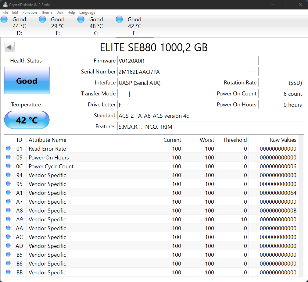Viewport: 308px width, 282px height.
Task: Click raw value 000000000006 for Power Cycle Count
Action: coord(278,166)
